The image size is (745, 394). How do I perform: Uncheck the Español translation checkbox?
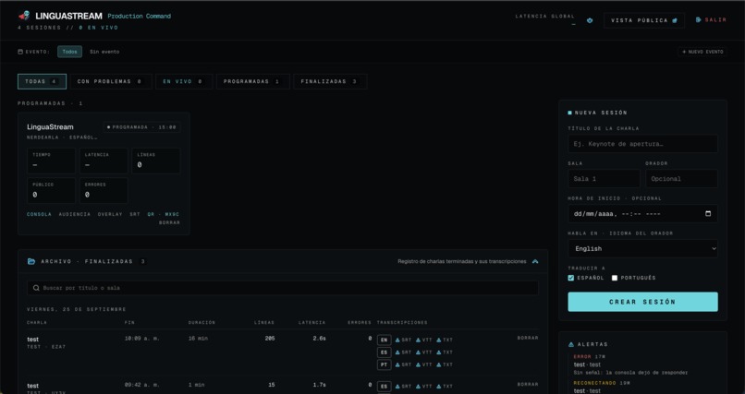(571, 278)
